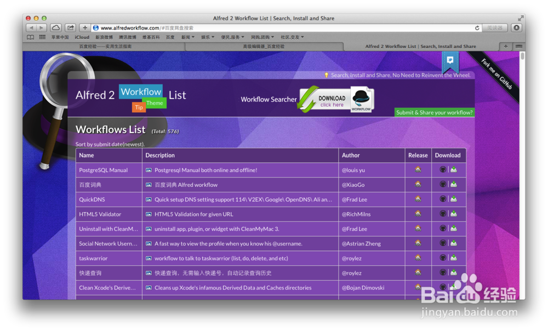Image resolution: width=548 pixels, height=331 pixels.
Task: Expand the 便民服务 bookmarks dropdown
Action: pos(232,37)
